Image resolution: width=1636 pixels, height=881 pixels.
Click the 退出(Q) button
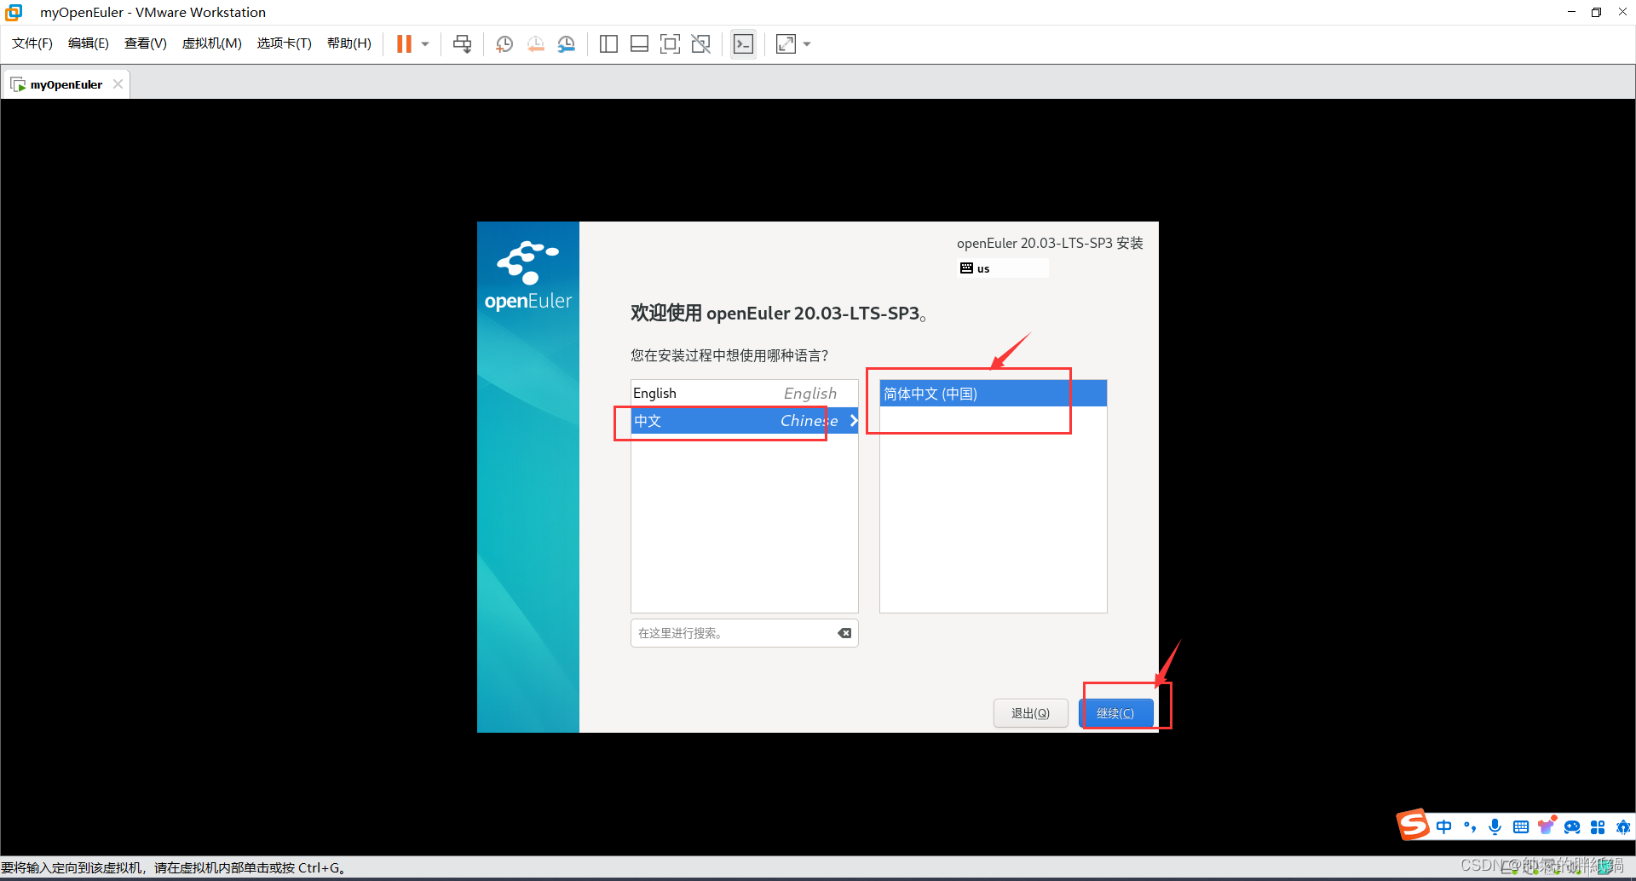[x=1030, y=713]
